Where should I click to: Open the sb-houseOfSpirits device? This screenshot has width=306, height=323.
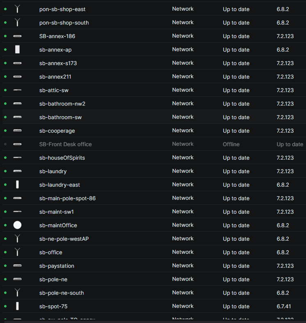tap(62, 158)
